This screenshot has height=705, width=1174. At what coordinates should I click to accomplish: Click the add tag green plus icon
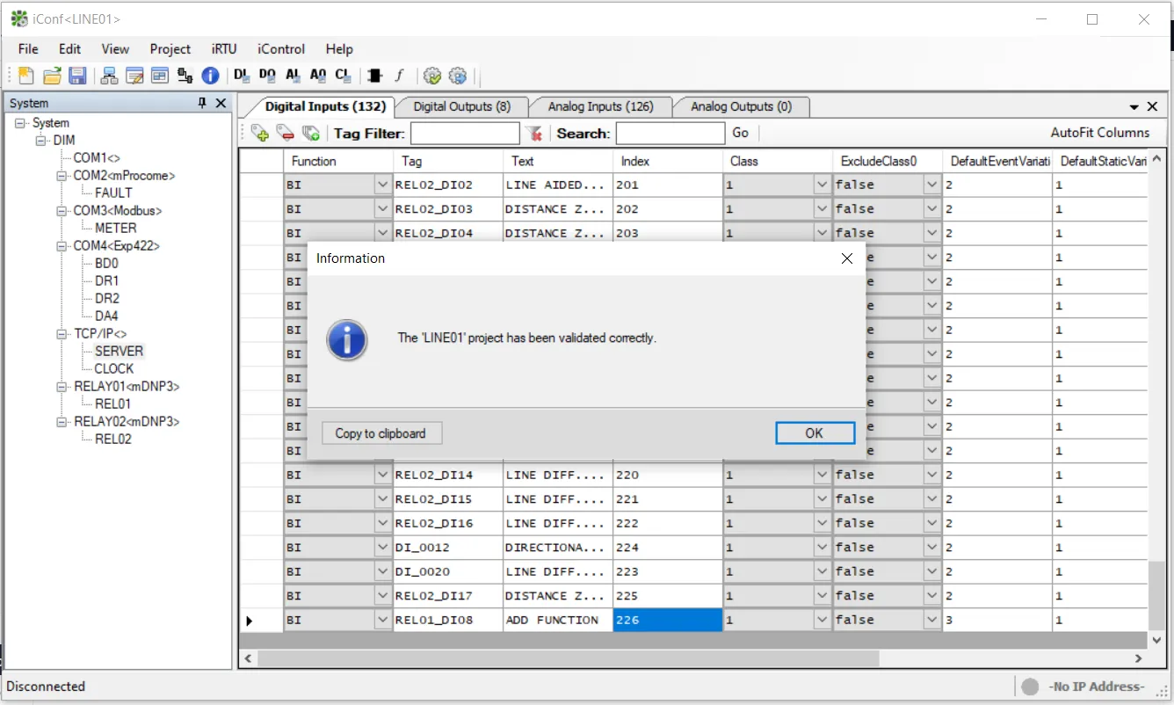point(260,133)
